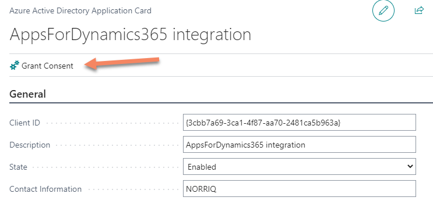Click the Client ID label
Image resolution: width=433 pixels, height=215 pixels.
pyautogui.click(x=25, y=123)
